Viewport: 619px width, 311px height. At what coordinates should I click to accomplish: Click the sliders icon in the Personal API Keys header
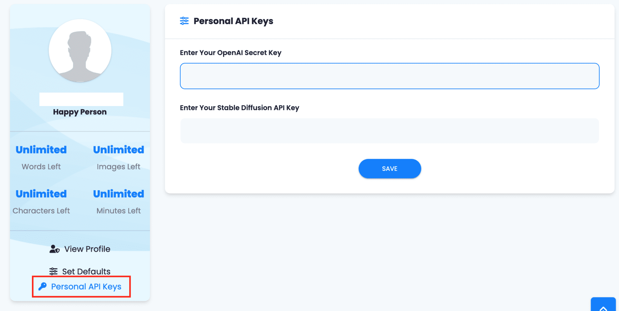click(184, 21)
